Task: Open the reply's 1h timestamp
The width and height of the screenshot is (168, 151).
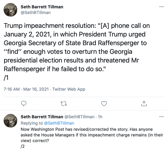Action: point(100,116)
